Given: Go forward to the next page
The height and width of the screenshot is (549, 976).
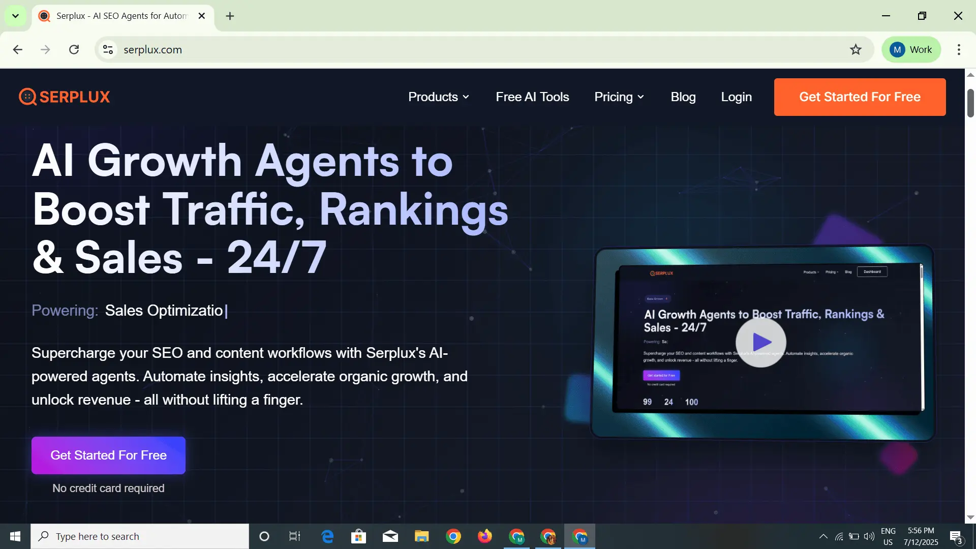Looking at the screenshot, I should [x=46, y=49].
